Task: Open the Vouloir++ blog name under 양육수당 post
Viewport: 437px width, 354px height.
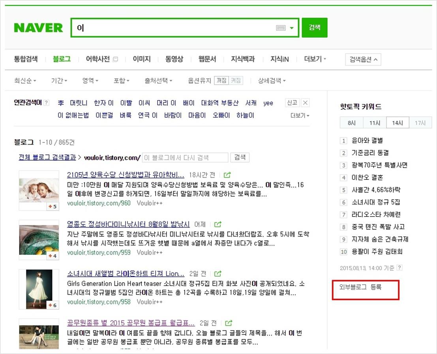Action: 149,203
